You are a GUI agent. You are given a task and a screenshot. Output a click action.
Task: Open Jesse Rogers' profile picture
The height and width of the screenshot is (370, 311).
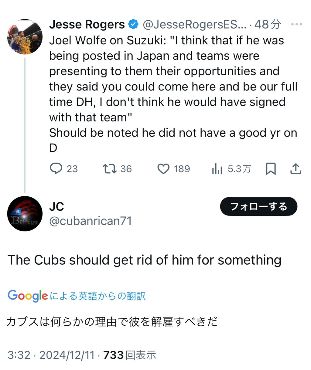(x=25, y=37)
